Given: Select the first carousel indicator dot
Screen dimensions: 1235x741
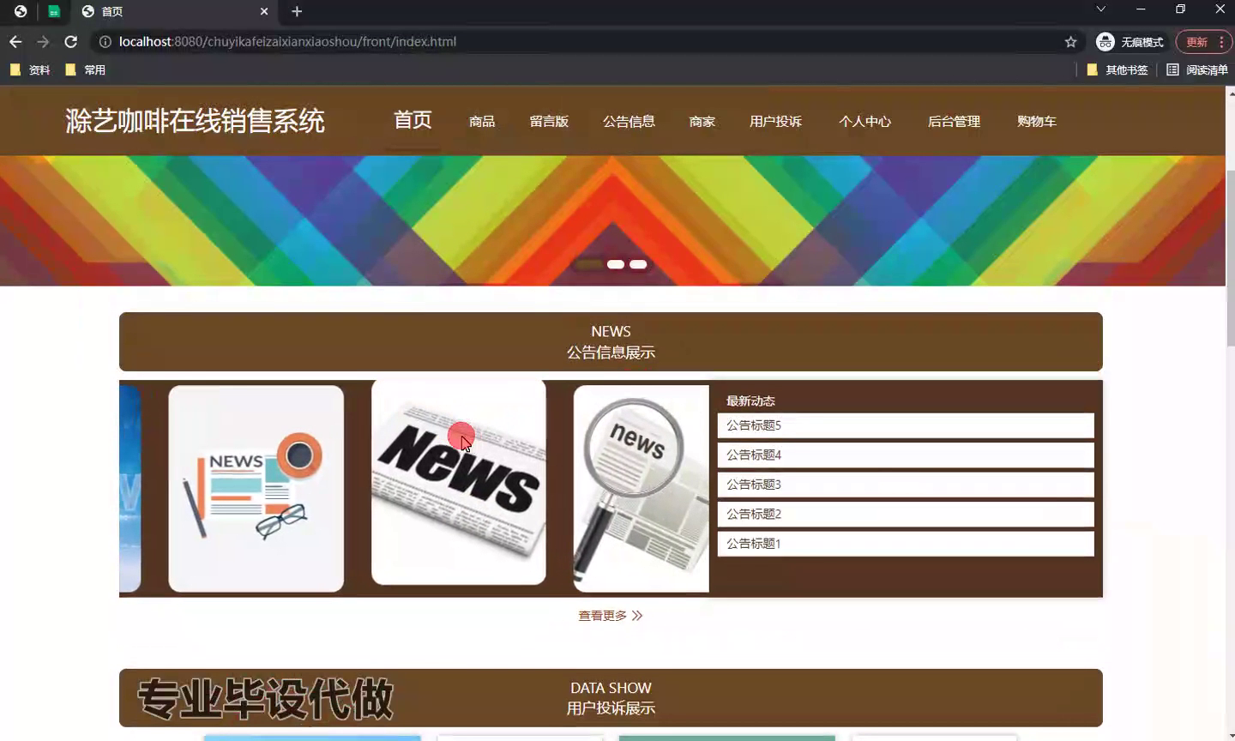Looking at the screenshot, I should coord(589,264).
